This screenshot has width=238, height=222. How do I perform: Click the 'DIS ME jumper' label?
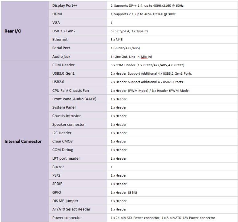point(65,201)
